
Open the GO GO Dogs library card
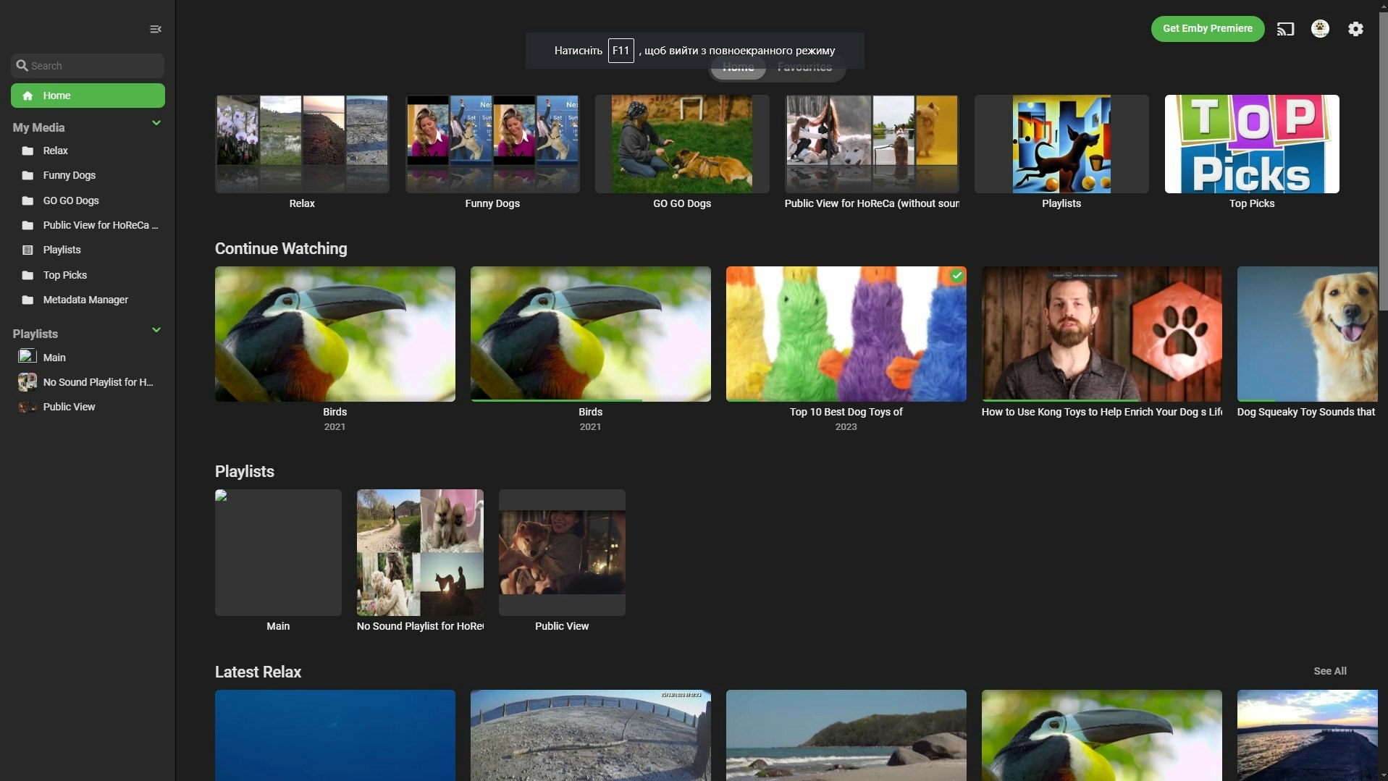[x=682, y=144]
